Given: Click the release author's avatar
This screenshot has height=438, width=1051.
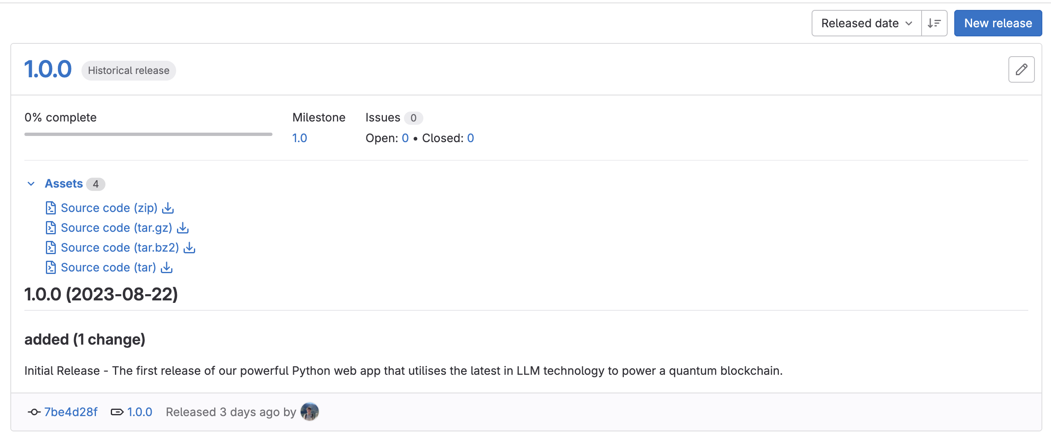Looking at the screenshot, I should (309, 412).
